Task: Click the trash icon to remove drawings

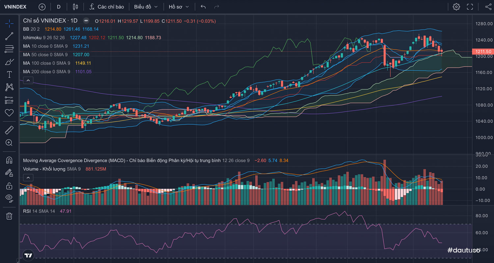Action: coord(9,216)
